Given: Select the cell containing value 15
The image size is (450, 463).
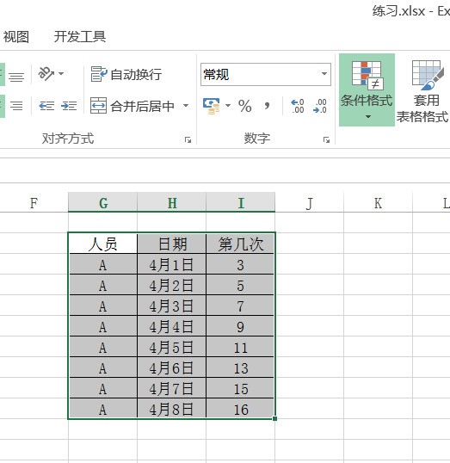Looking at the screenshot, I should (x=241, y=388).
